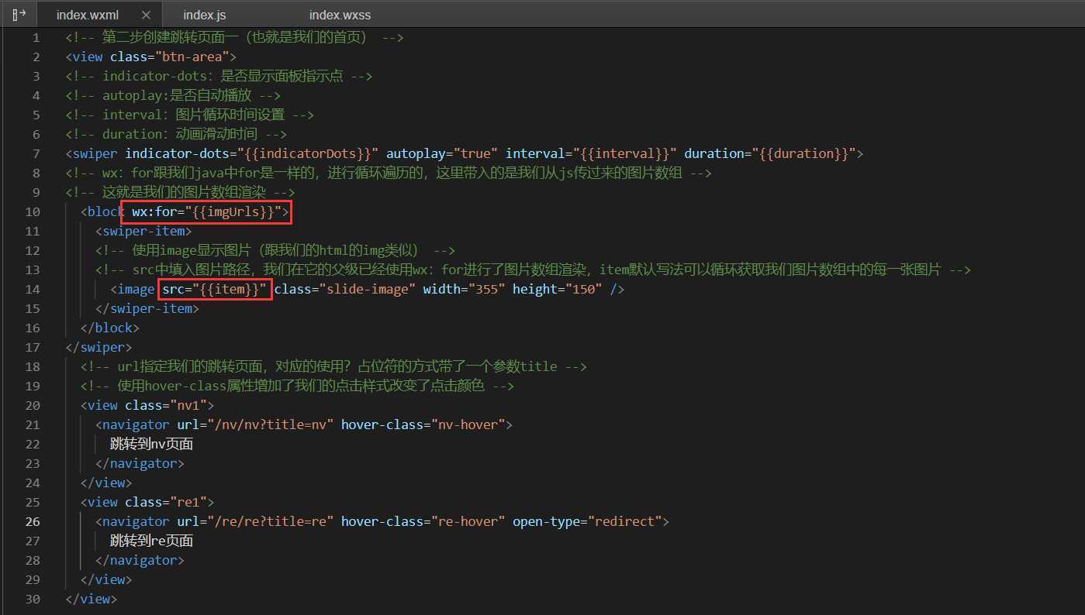This screenshot has height=615, width=1085.
Task: Switch to the index.wxml tab
Action: pos(87,15)
